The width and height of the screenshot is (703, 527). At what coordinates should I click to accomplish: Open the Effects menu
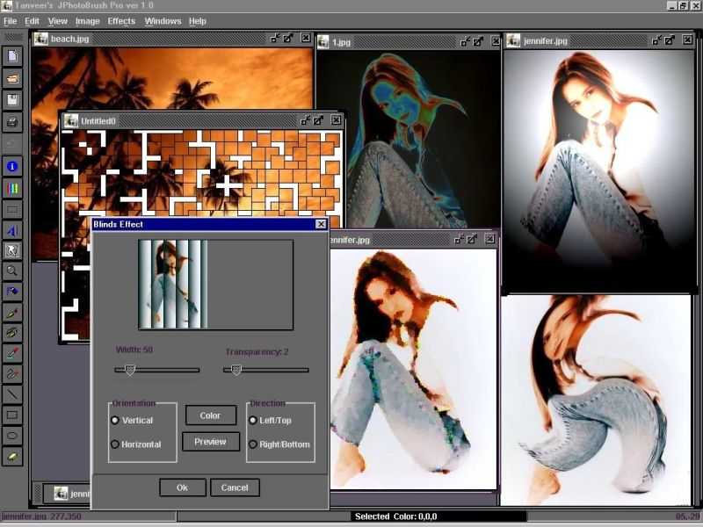(121, 21)
